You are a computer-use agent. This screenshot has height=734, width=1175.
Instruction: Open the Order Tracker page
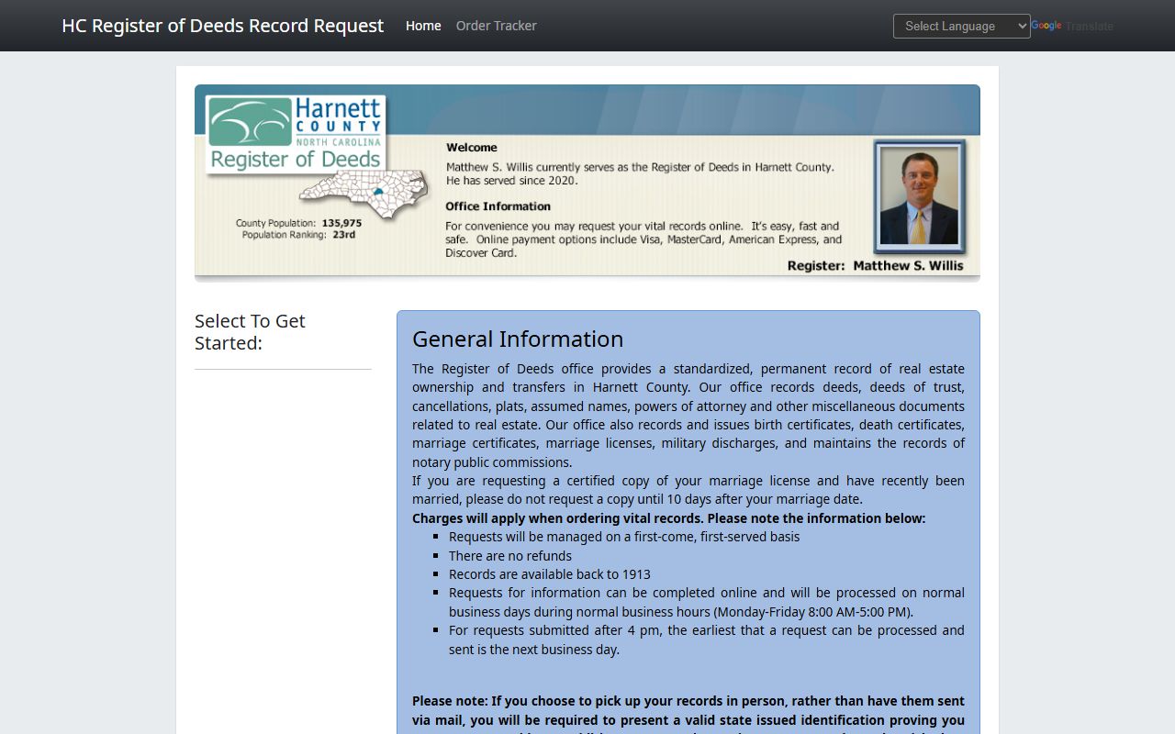[x=496, y=26]
